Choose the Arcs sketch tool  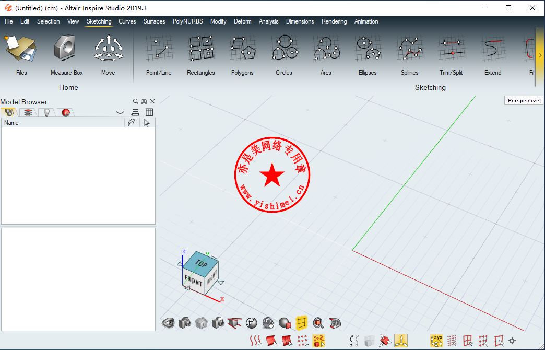[326, 55]
